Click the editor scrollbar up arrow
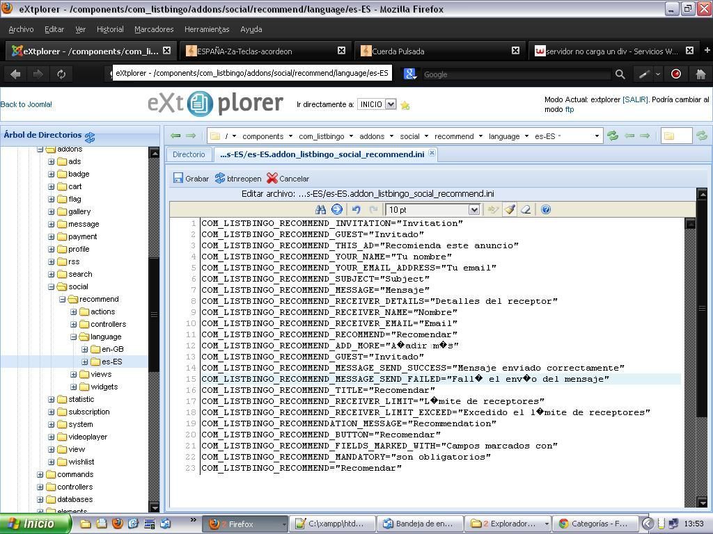The width and height of the screenshot is (713, 534). 690,223
